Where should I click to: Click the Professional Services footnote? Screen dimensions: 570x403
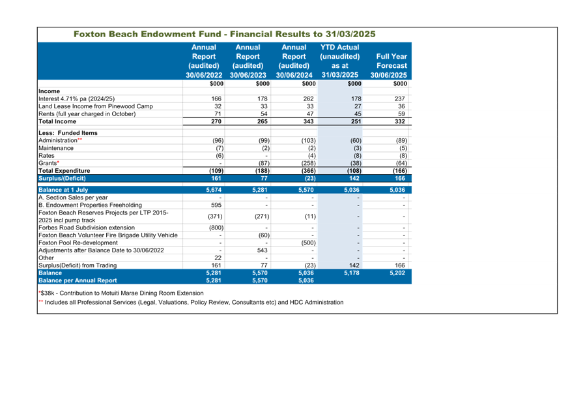[x=192, y=302]
